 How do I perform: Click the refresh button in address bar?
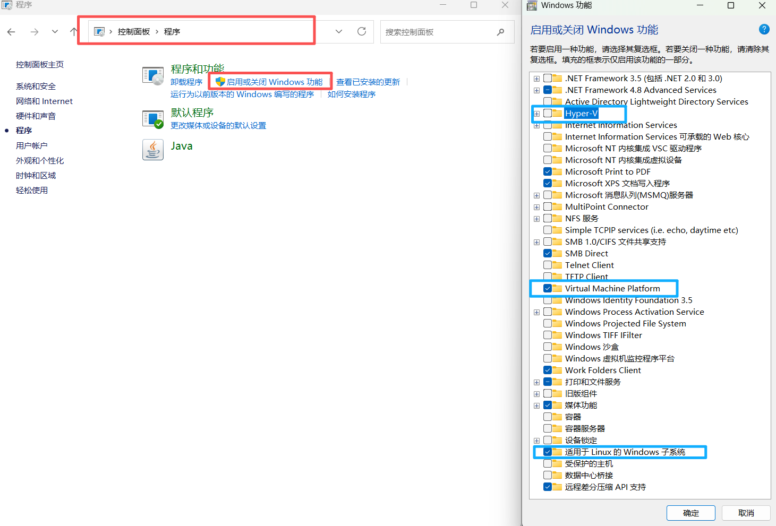[362, 31]
